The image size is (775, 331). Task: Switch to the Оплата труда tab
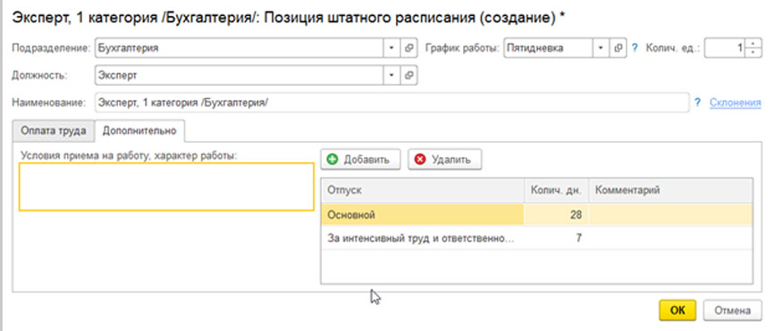pos(53,131)
